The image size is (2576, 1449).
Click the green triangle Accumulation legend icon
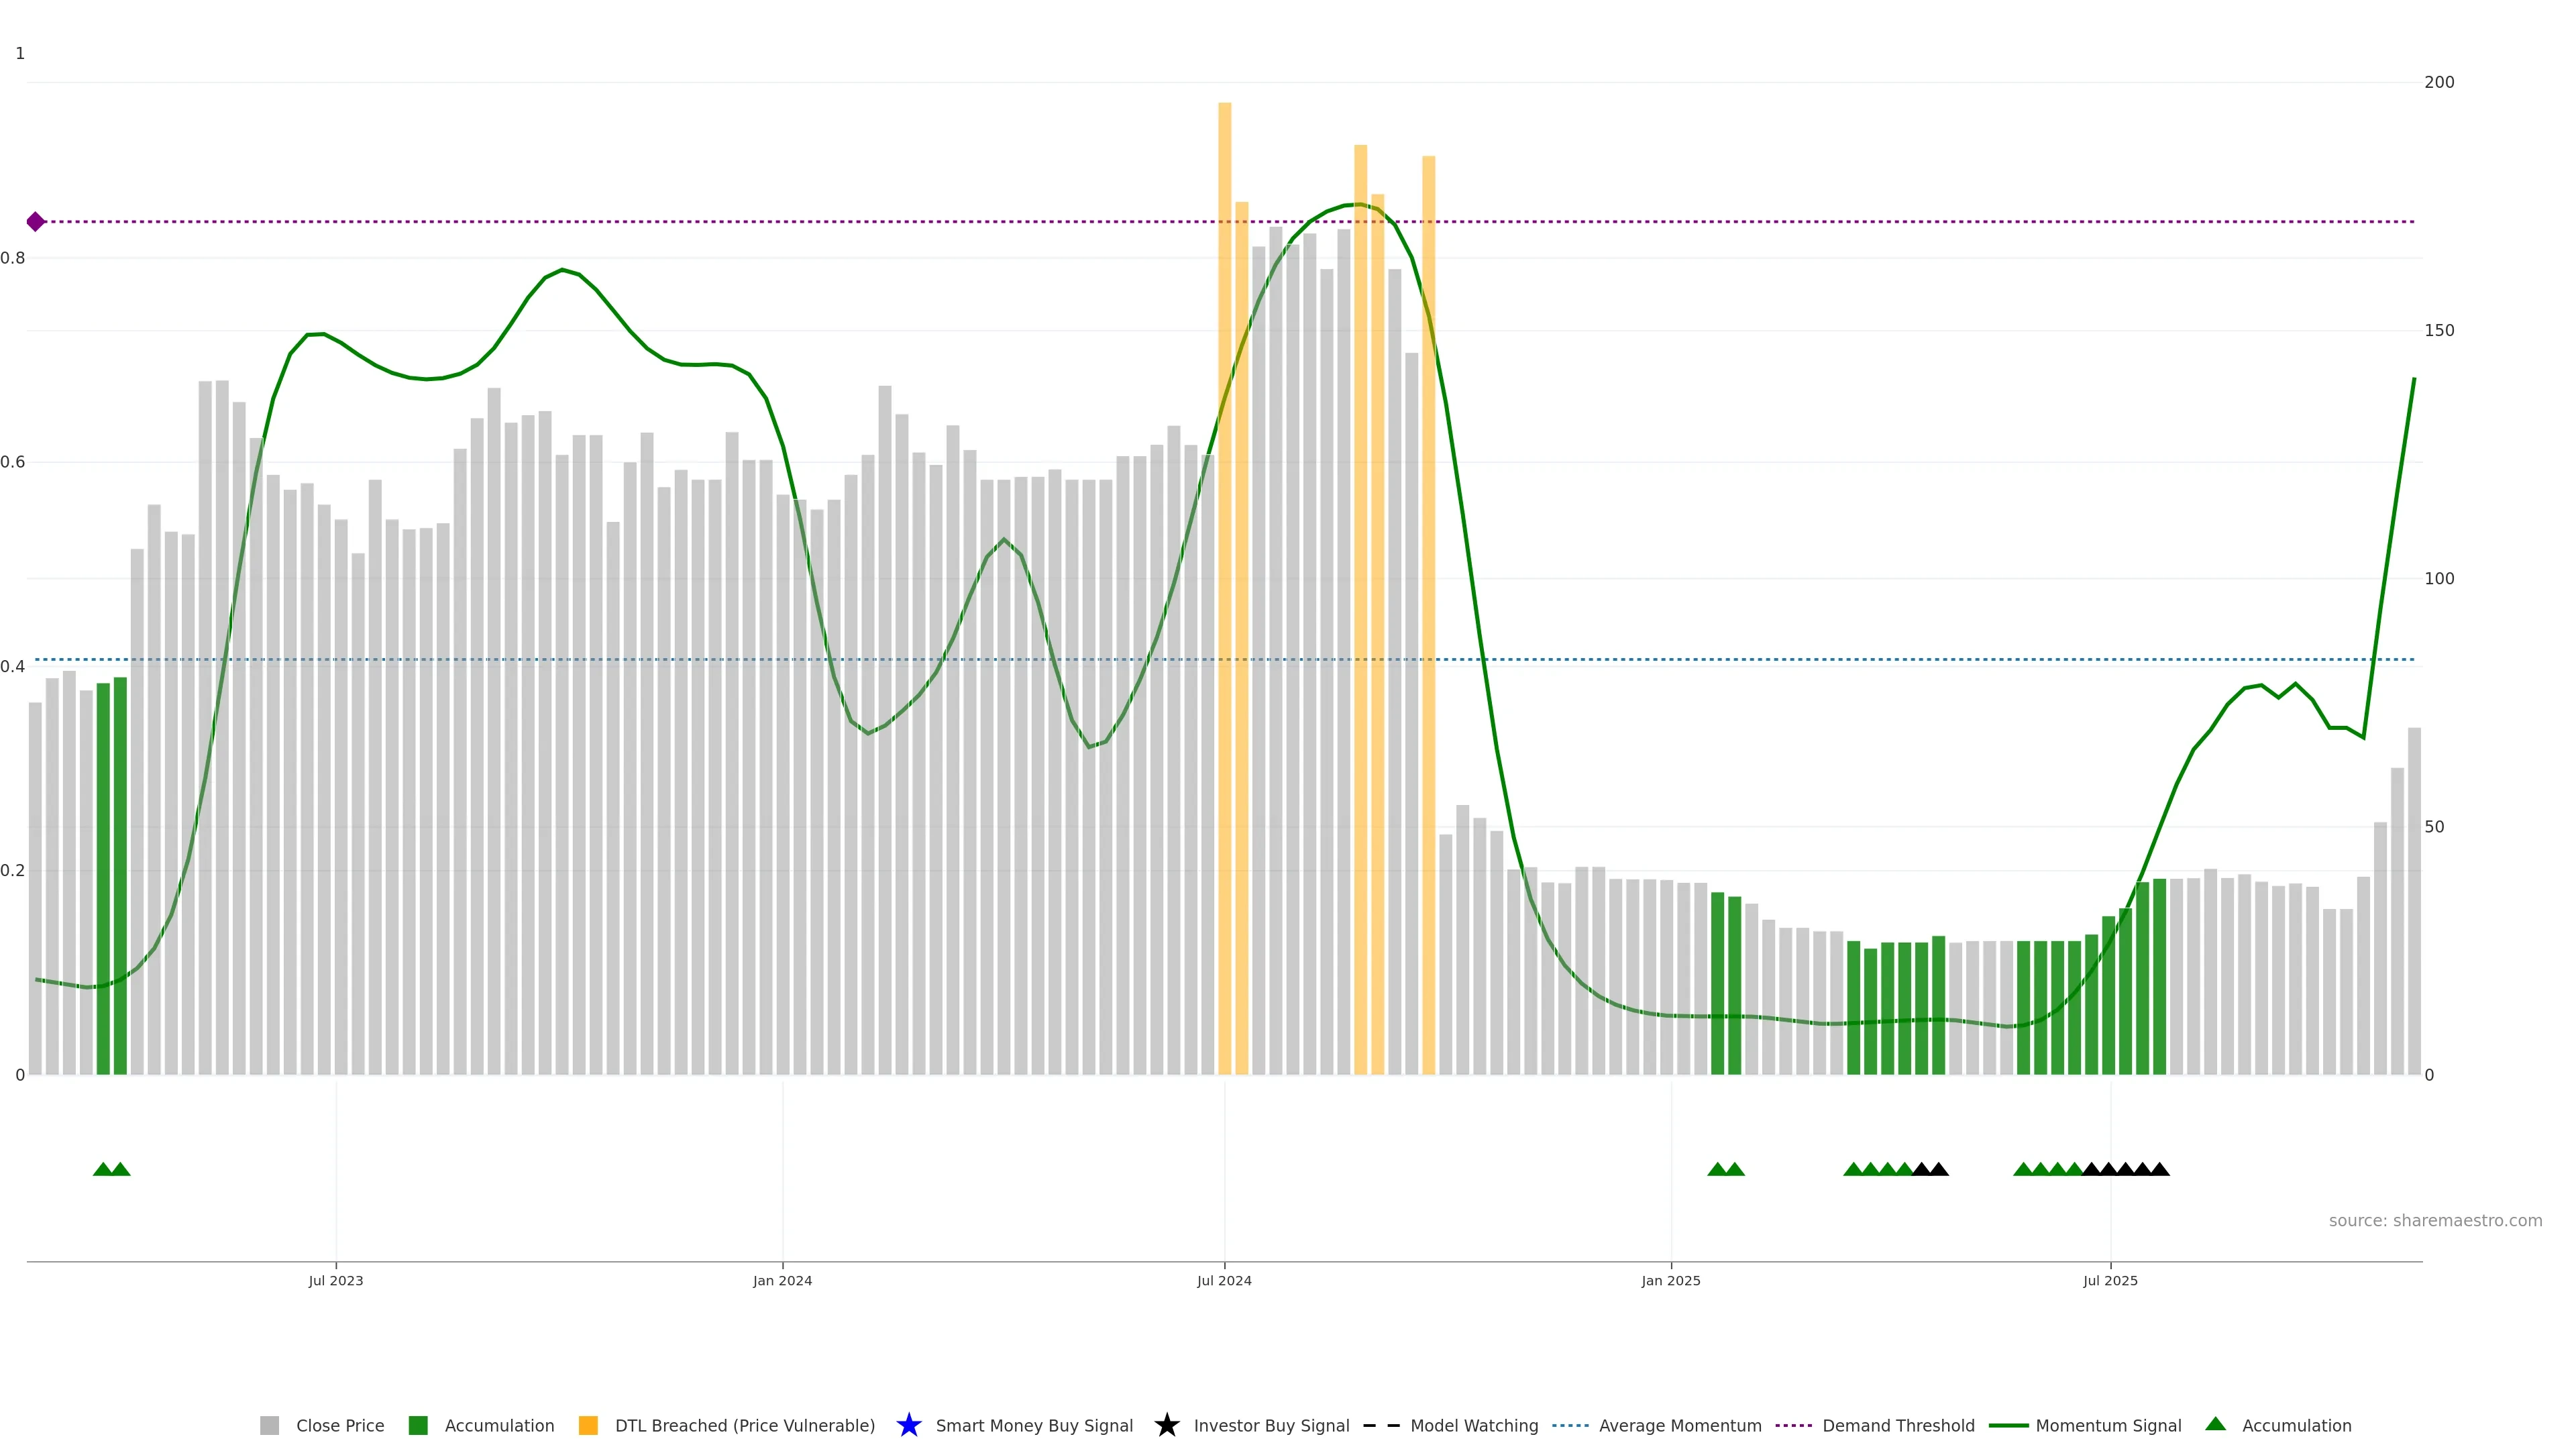(2215, 1424)
